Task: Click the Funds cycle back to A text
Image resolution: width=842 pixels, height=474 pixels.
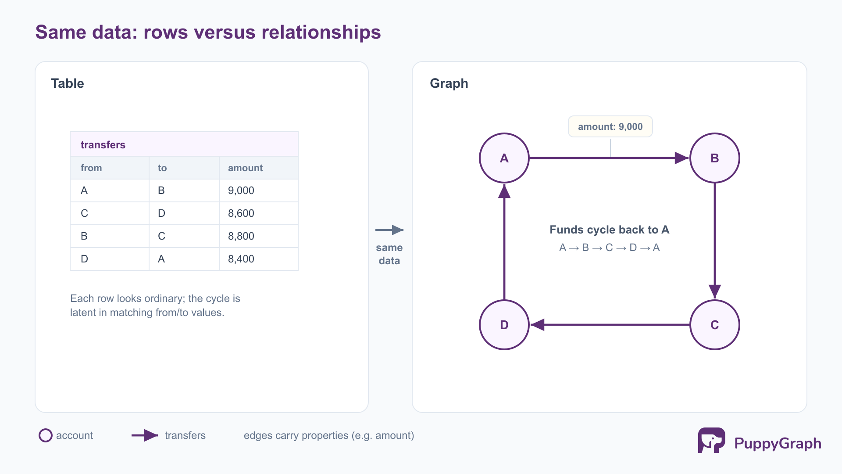Action: pos(610,230)
